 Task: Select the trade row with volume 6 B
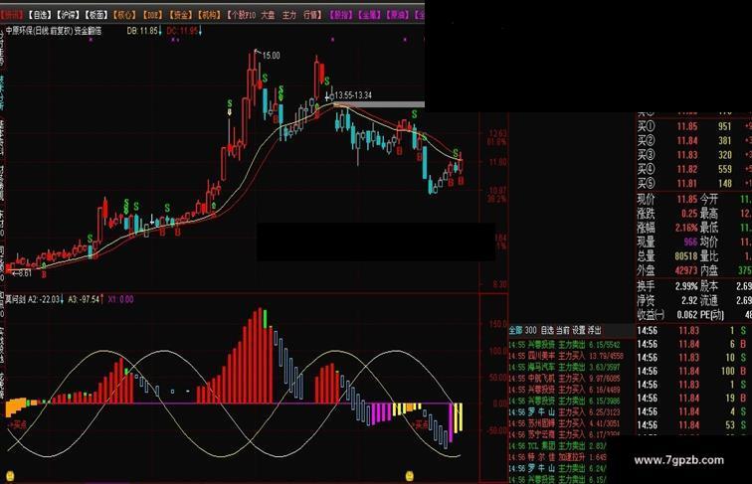694,344
